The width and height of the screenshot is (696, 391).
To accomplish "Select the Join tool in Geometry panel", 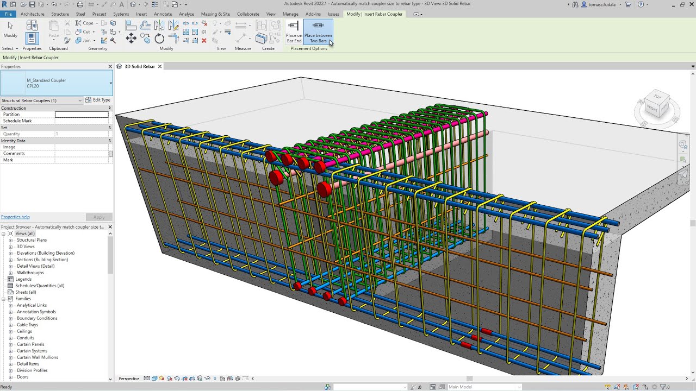I will (85, 40).
